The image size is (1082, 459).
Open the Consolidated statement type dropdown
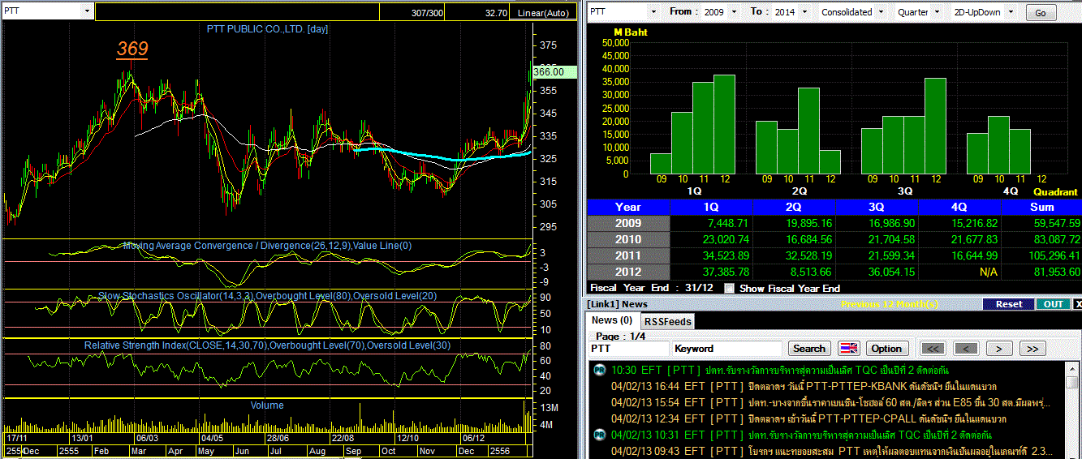(879, 12)
